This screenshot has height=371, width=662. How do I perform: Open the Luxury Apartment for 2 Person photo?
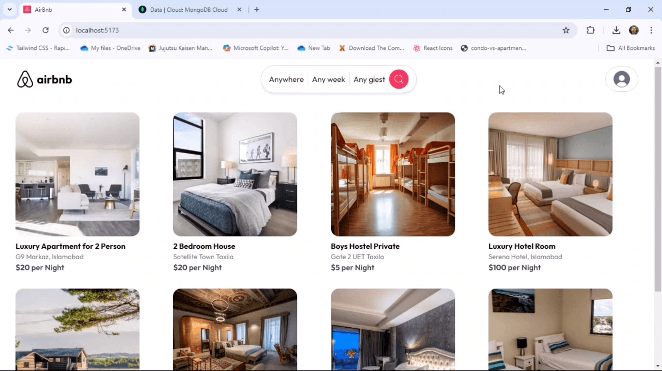click(x=77, y=174)
